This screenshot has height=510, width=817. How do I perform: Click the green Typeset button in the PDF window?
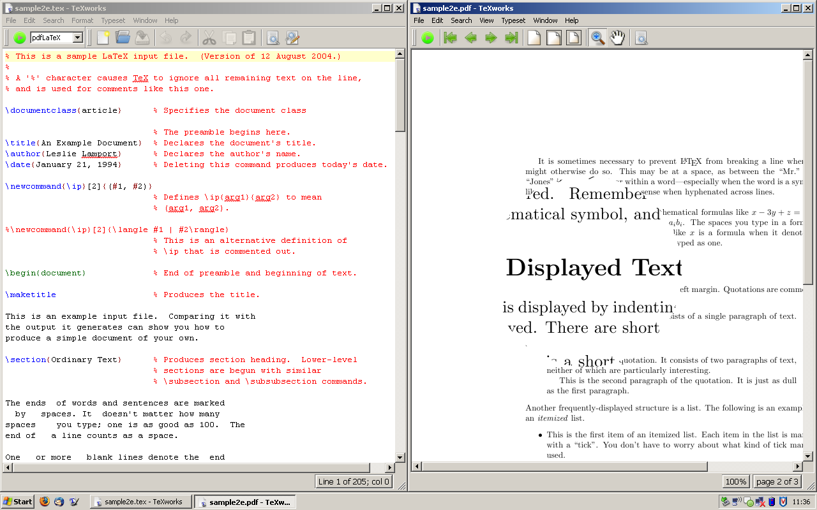point(428,38)
